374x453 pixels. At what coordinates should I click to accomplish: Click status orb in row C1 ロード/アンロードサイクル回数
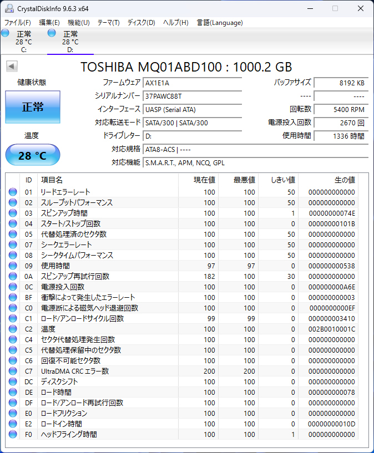point(13,318)
